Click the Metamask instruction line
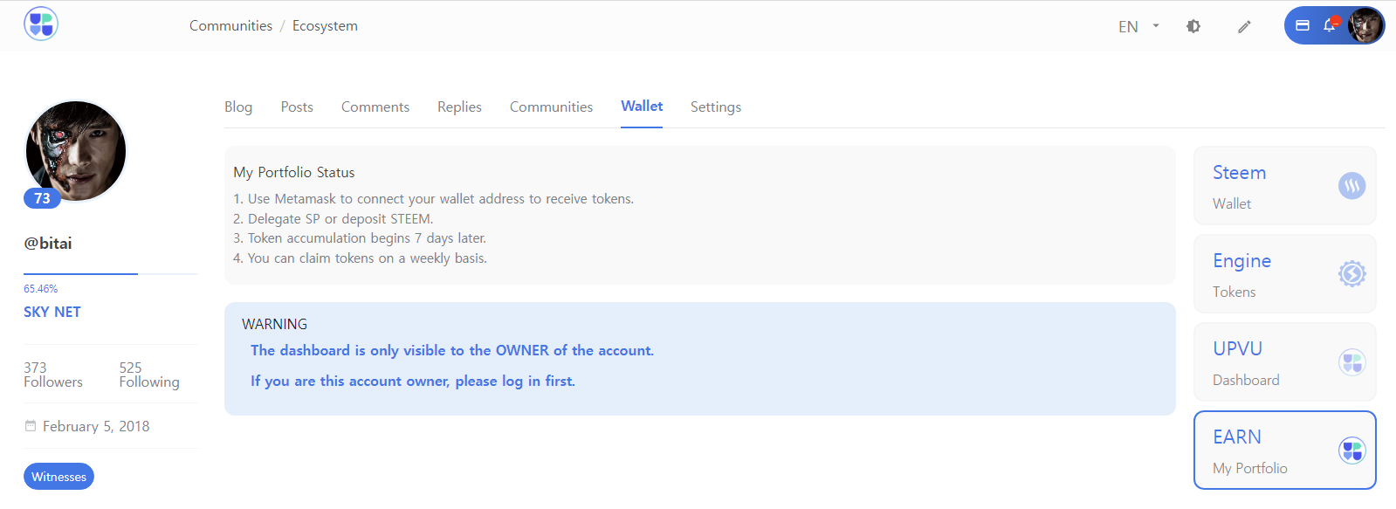 (x=433, y=199)
